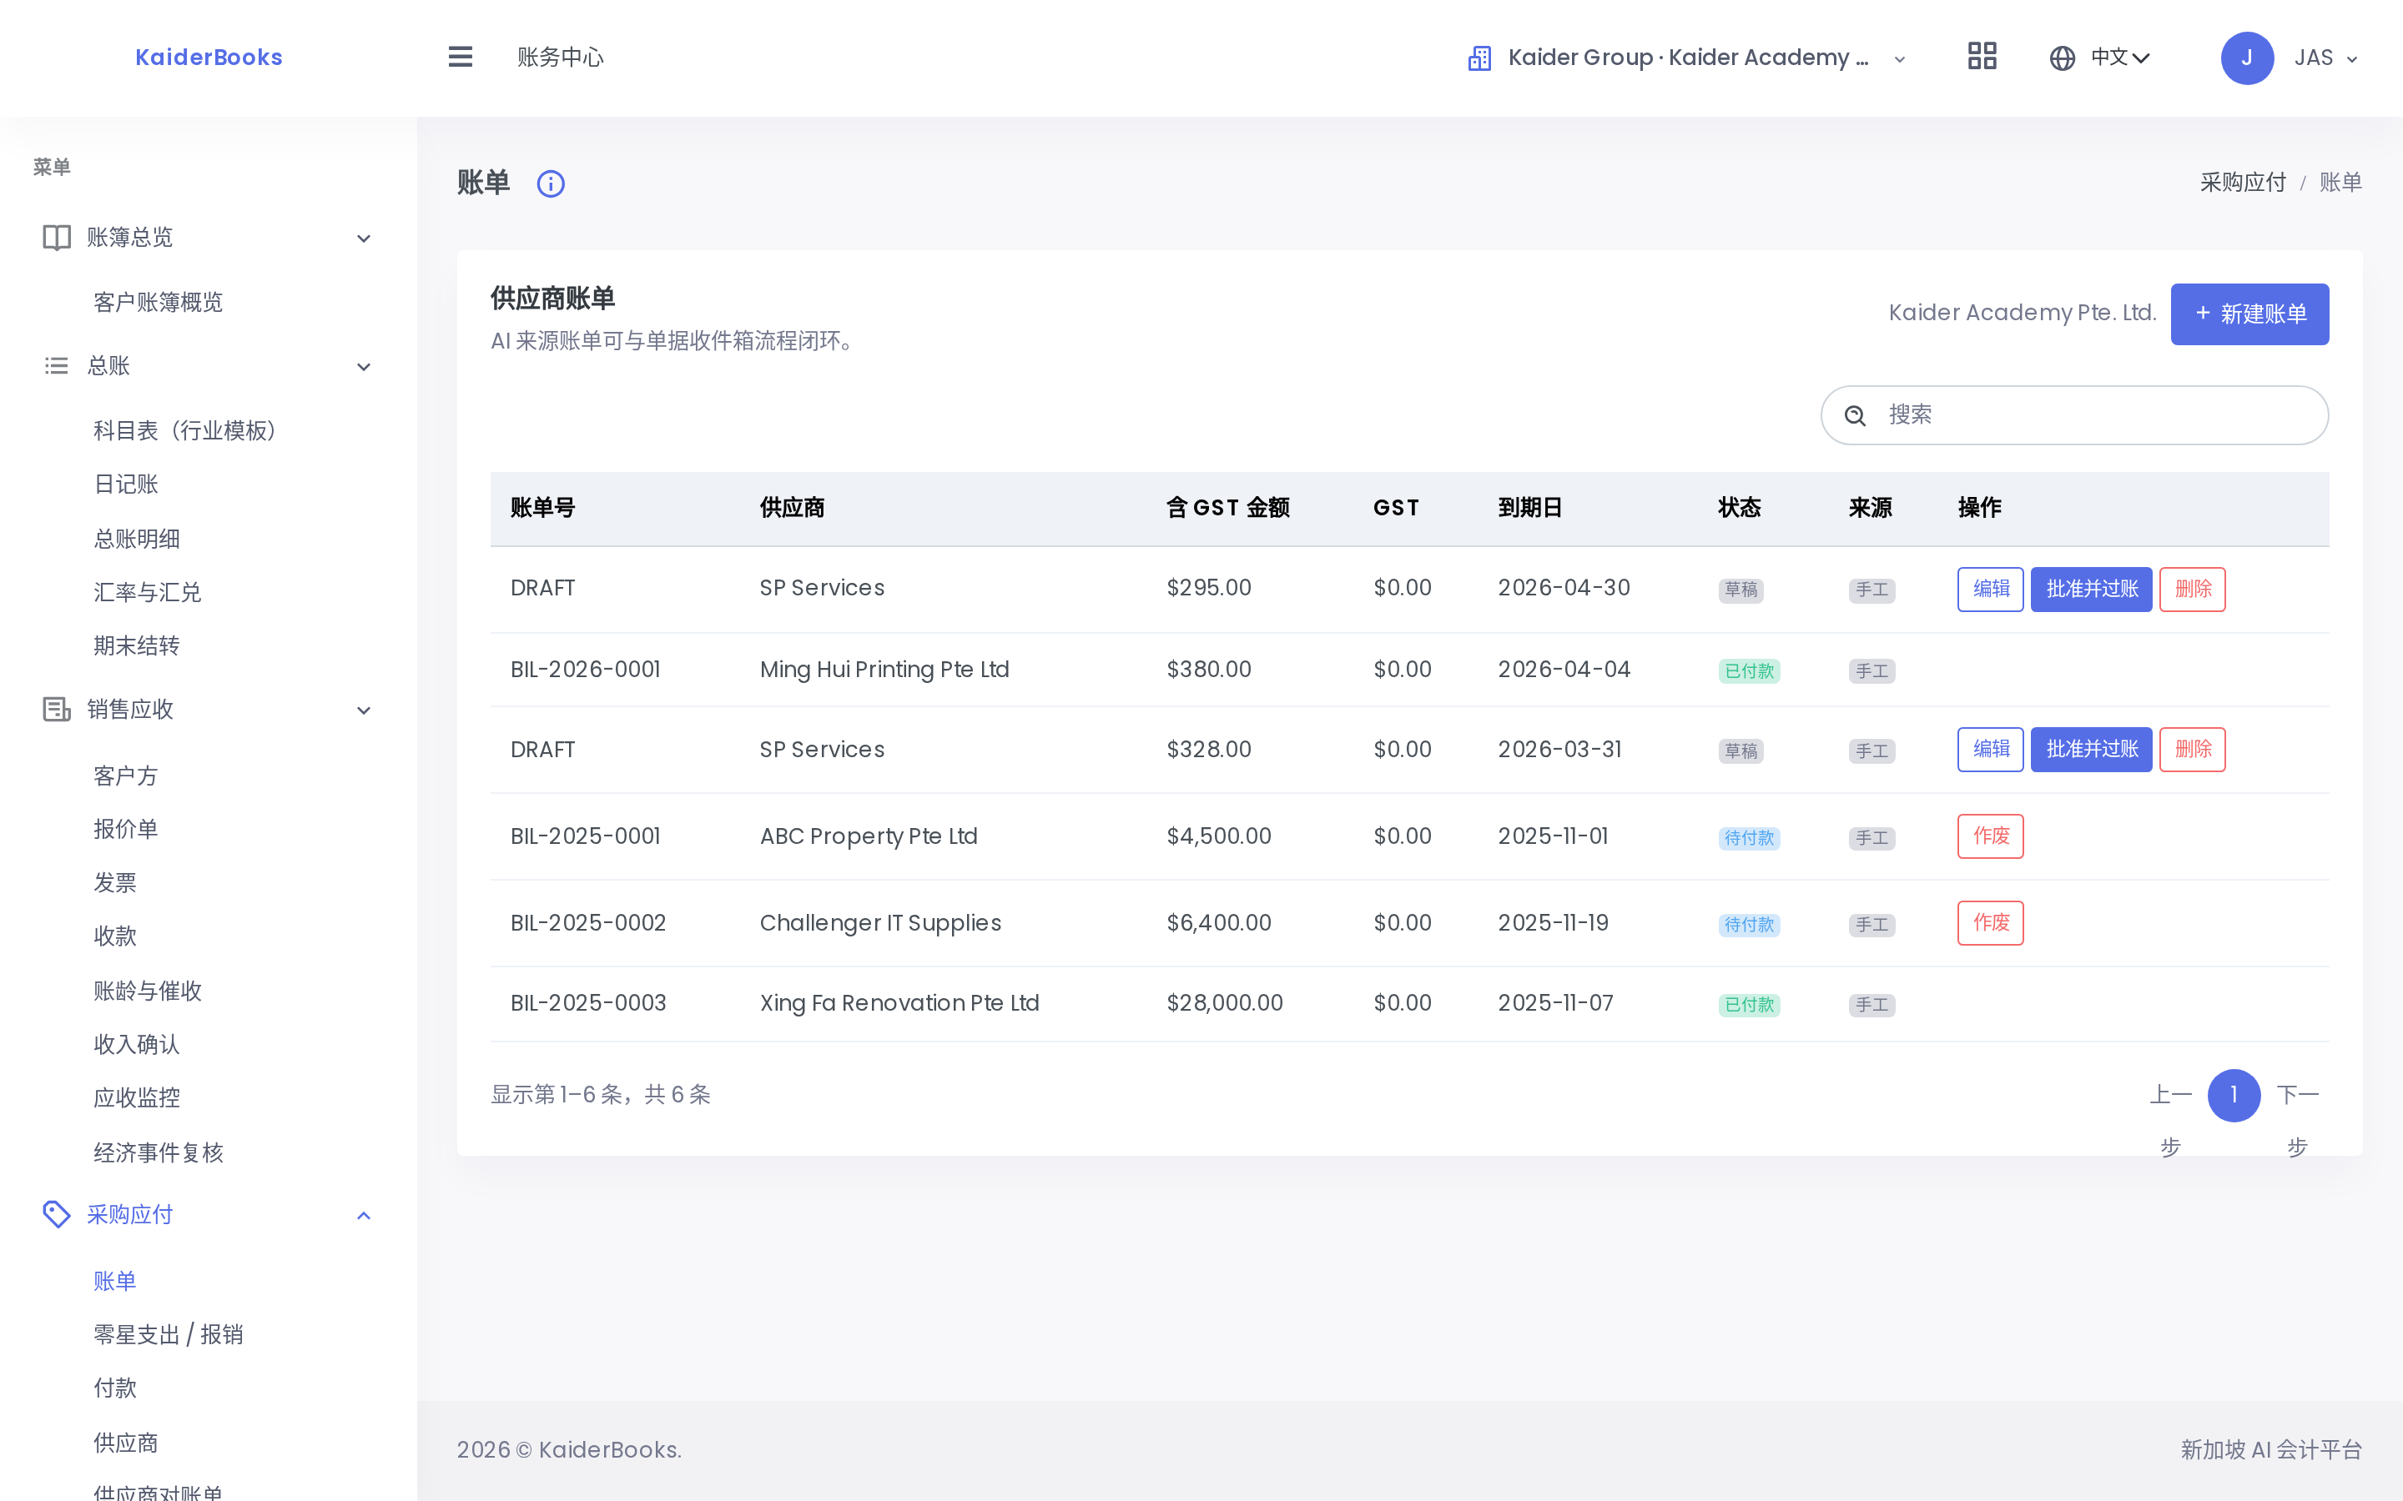This screenshot has width=2403, height=1501.
Task: Open 期末结转 menu item
Action: (x=136, y=646)
